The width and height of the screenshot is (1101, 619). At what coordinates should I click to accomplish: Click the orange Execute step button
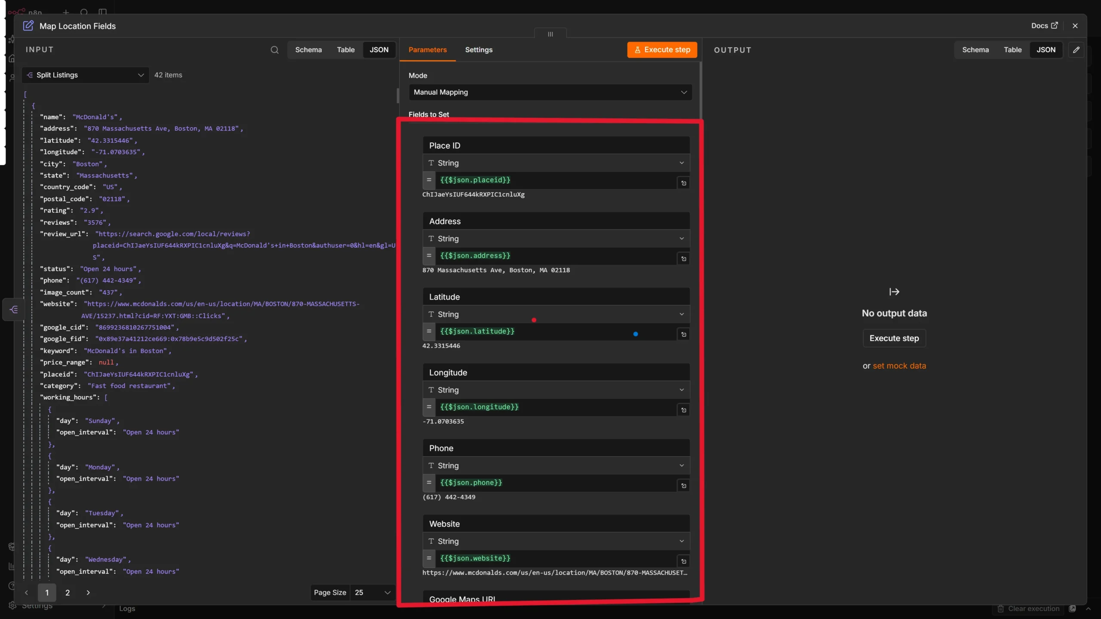click(662, 50)
